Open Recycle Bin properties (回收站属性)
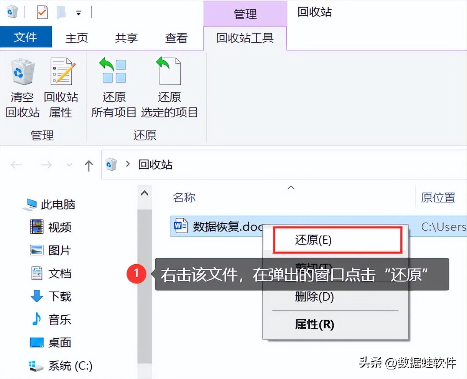Screen dimensions: 467x379 coord(61,87)
